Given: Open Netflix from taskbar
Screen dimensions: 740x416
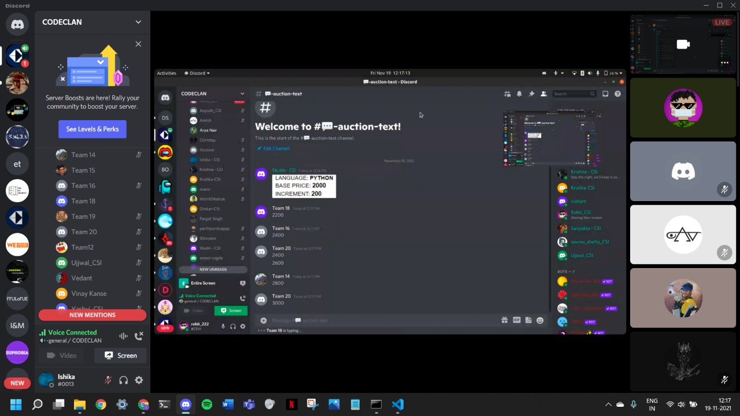Looking at the screenshot, I should tap(291, 404).
